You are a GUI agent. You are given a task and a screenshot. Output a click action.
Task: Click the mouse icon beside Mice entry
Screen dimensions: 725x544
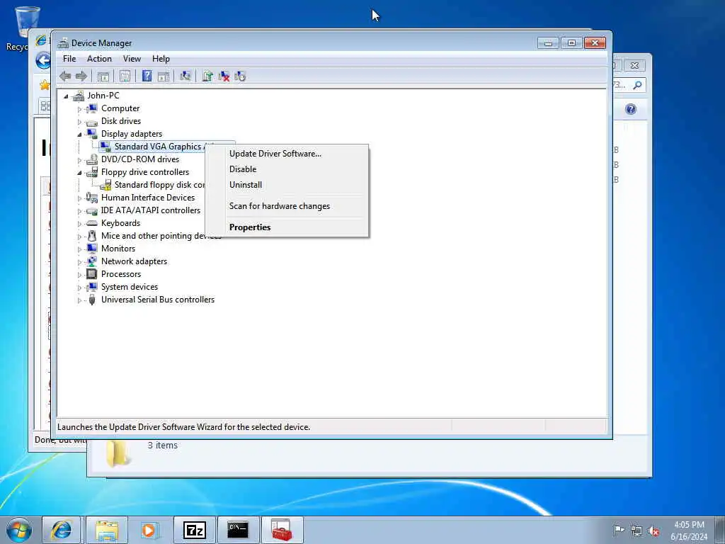point(92,236)
